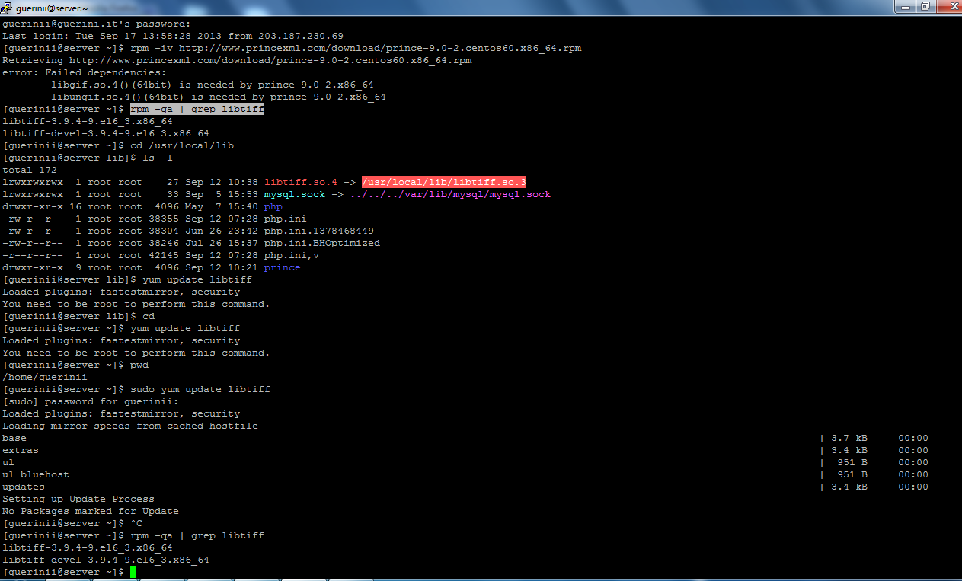Click the ul_bluehost repository line
The height and width of the screenshot is (581, 962).
pyautogui.click(x=35, y=474)
